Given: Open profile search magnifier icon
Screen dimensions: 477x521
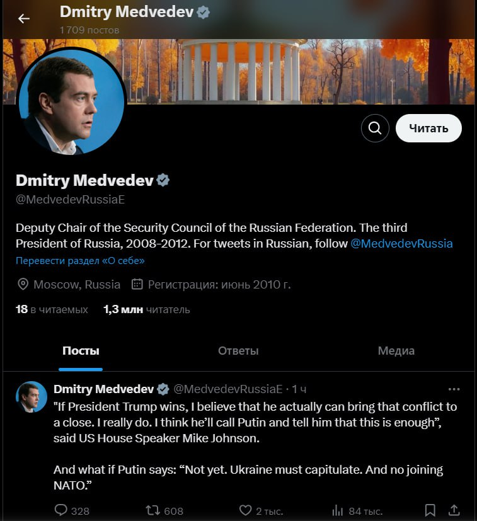Looking at the screenshot, I should (375, 129).
